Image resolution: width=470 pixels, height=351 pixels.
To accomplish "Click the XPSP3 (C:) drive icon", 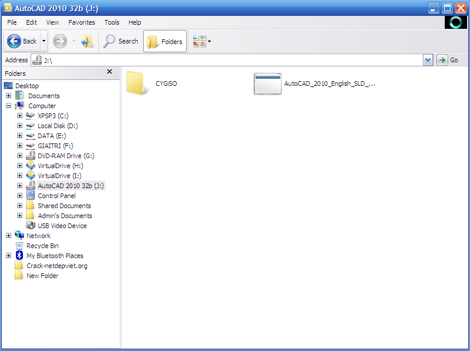I will 30,115.
